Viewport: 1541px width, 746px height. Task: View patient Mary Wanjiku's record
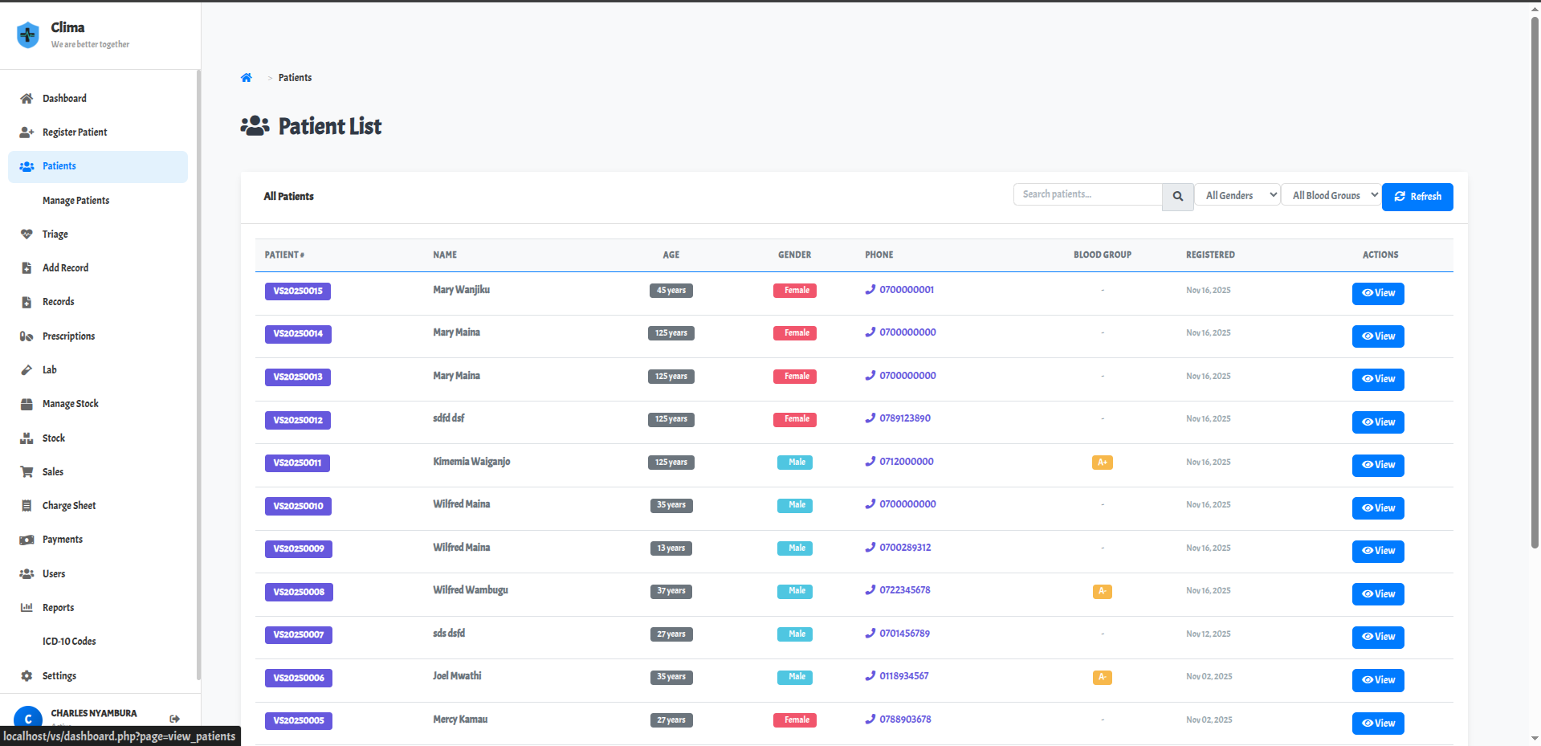pos(1377,293)
